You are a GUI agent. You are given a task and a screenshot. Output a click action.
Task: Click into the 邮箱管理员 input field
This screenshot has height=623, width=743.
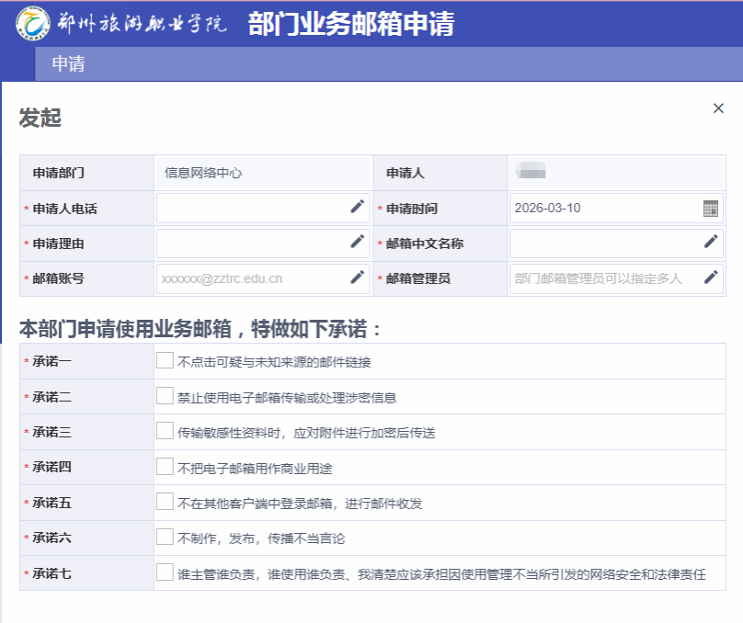coord(602,278)
